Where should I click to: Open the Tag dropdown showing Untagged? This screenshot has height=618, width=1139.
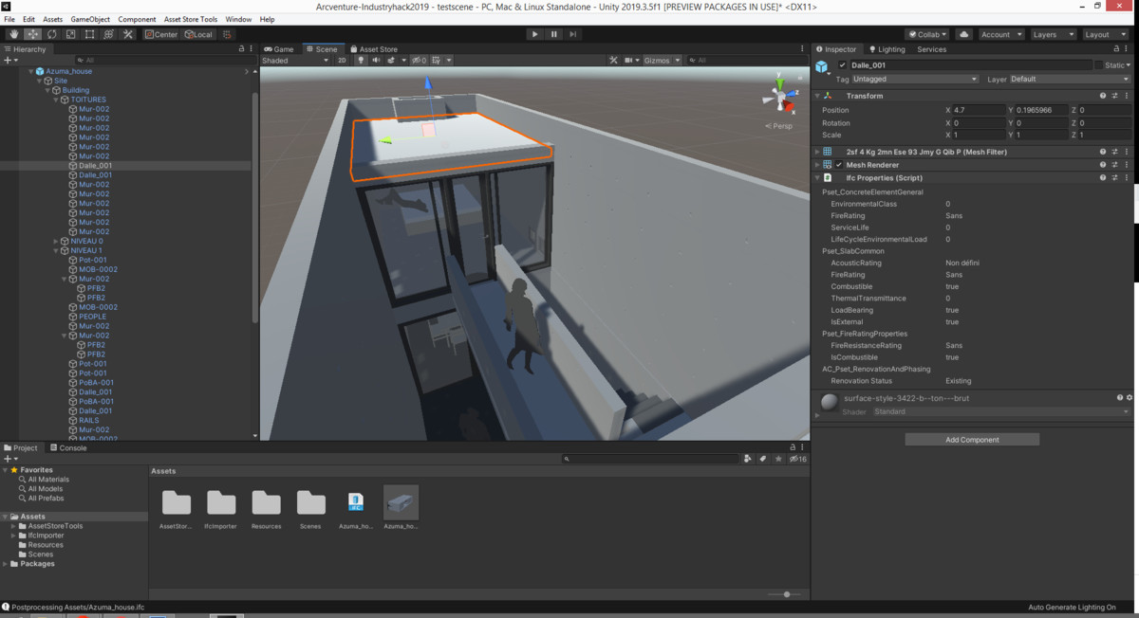(915, 80)
